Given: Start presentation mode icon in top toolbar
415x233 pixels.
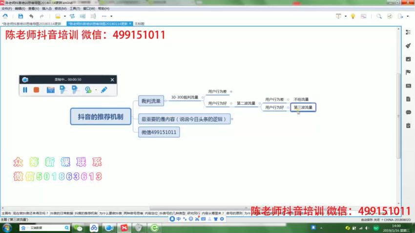Looking at the screenshot, I should [338, 17].
